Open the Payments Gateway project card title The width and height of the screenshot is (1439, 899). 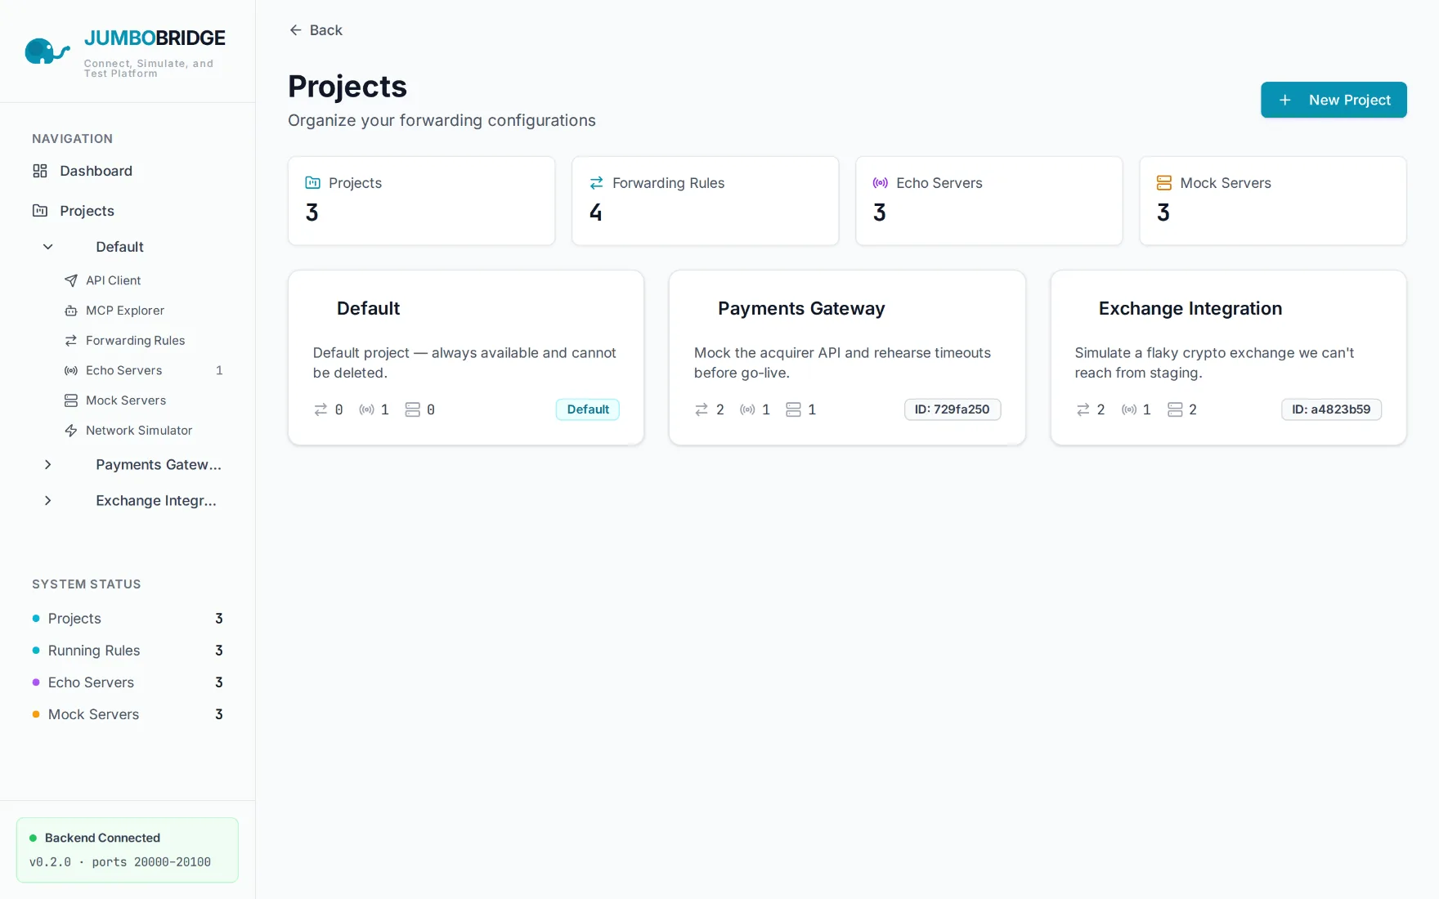(x=801, y=308)
